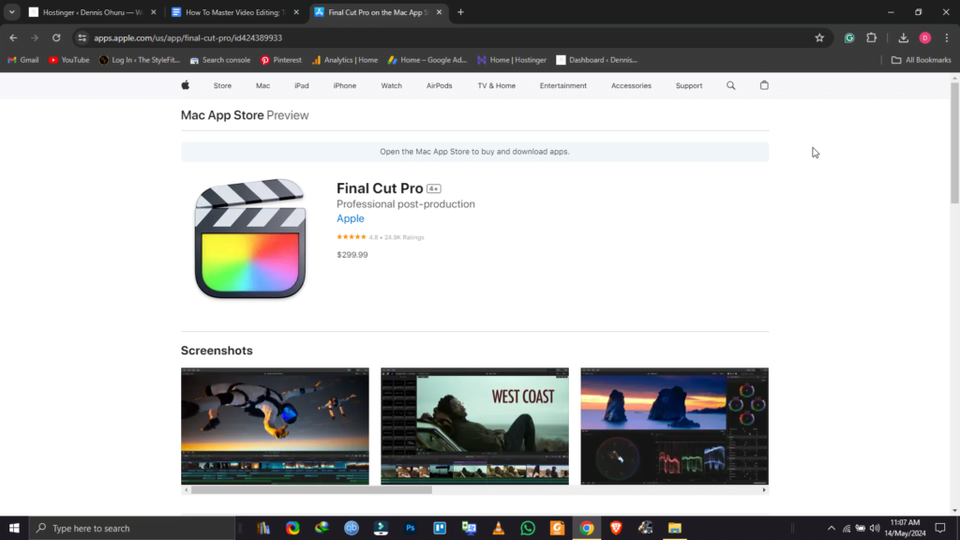Click the screenshots scroll left arrow
960x540 pixels.
186,489
